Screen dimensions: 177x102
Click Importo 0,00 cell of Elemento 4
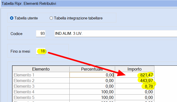(135, 92)
